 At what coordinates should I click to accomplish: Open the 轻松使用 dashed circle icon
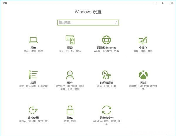[33, 110]
